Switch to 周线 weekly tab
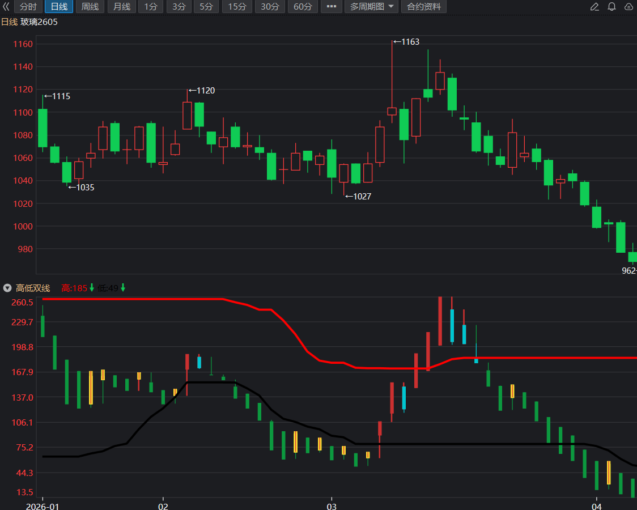 pyautogui.click(x=90, y=6)
